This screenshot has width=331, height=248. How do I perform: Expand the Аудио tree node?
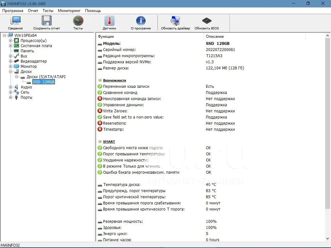click(x=10, y=87)
